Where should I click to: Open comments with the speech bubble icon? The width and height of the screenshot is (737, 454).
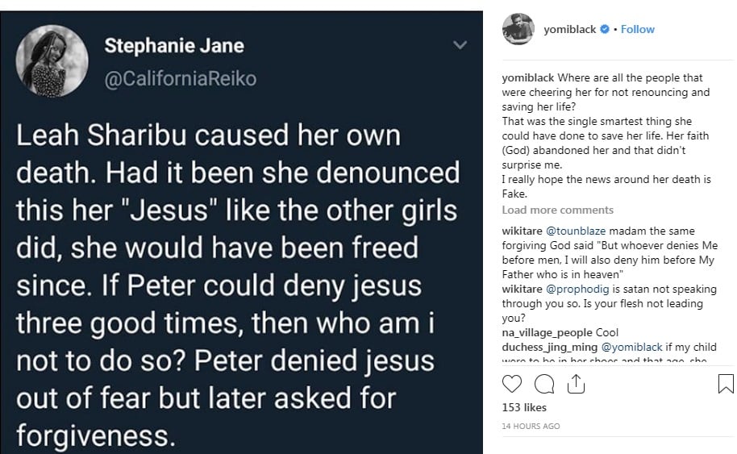pos(544,383)
